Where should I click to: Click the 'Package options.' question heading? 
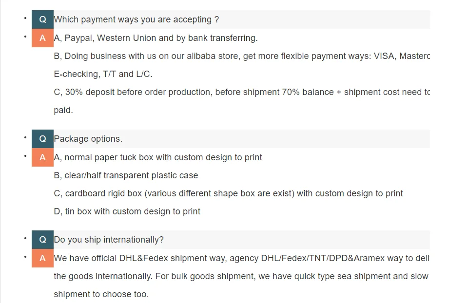click(x=88, y=139)
